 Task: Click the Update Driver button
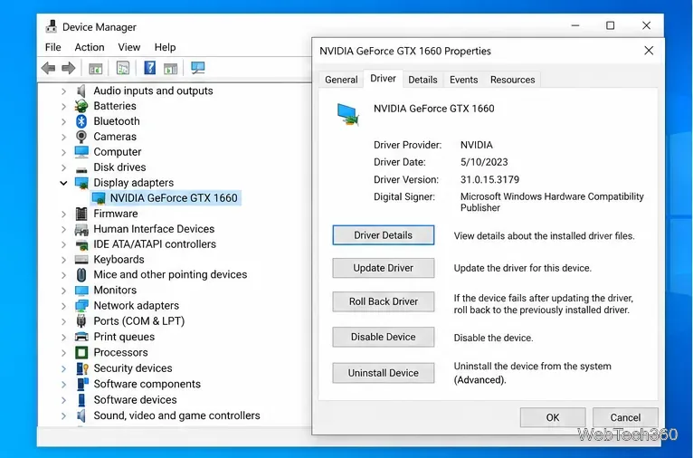click(384, 268)
